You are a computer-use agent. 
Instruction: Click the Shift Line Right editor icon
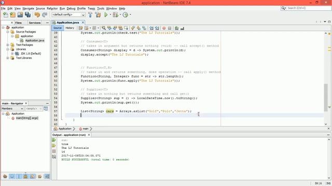[x=157, y=28]
